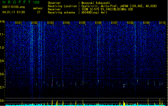Click the 0.8 kHz axis label
The height and width of the screenshot is (106, 168).
(2, 74)
